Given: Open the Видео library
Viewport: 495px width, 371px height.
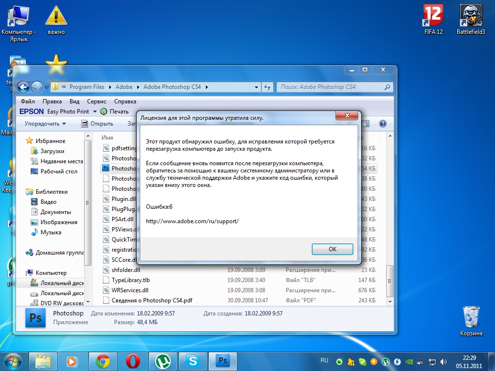Looking at the screenshot, I should [44, 201].
